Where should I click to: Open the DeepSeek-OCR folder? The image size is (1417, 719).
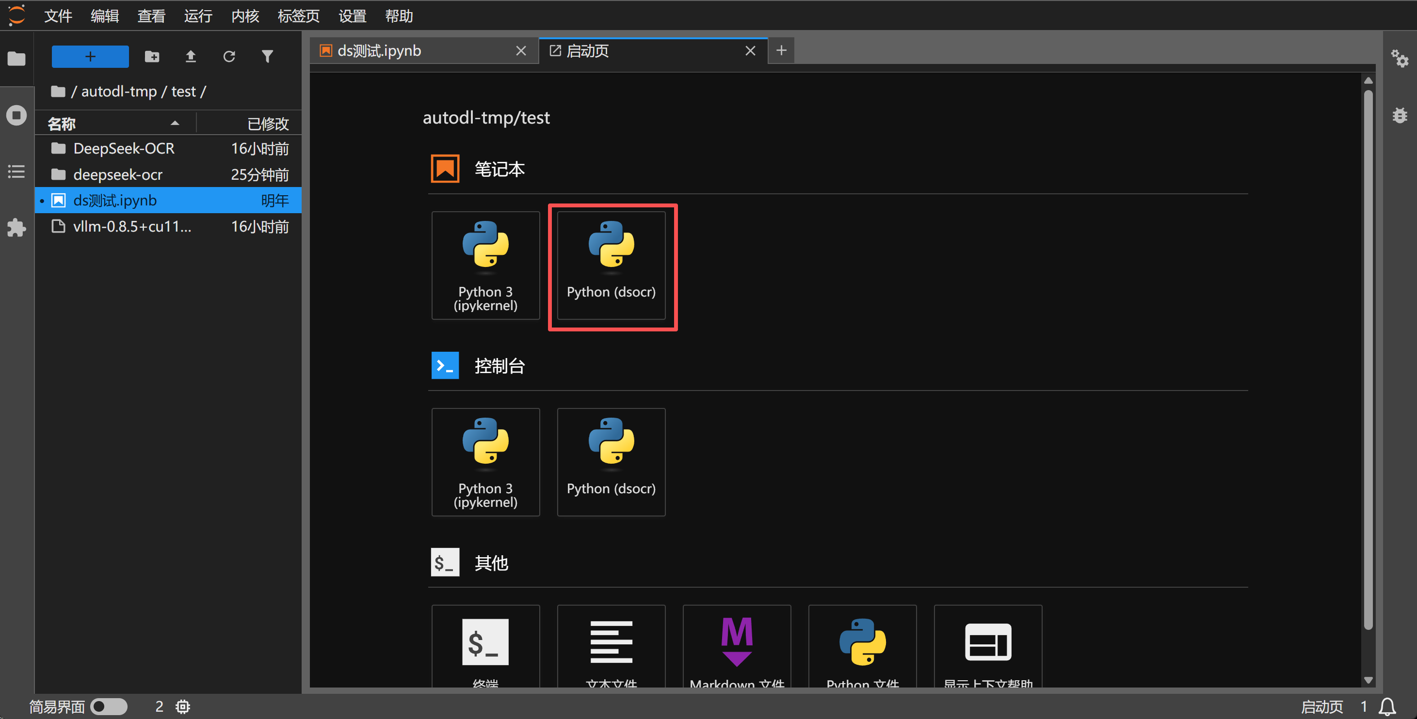tap(123, 148)
